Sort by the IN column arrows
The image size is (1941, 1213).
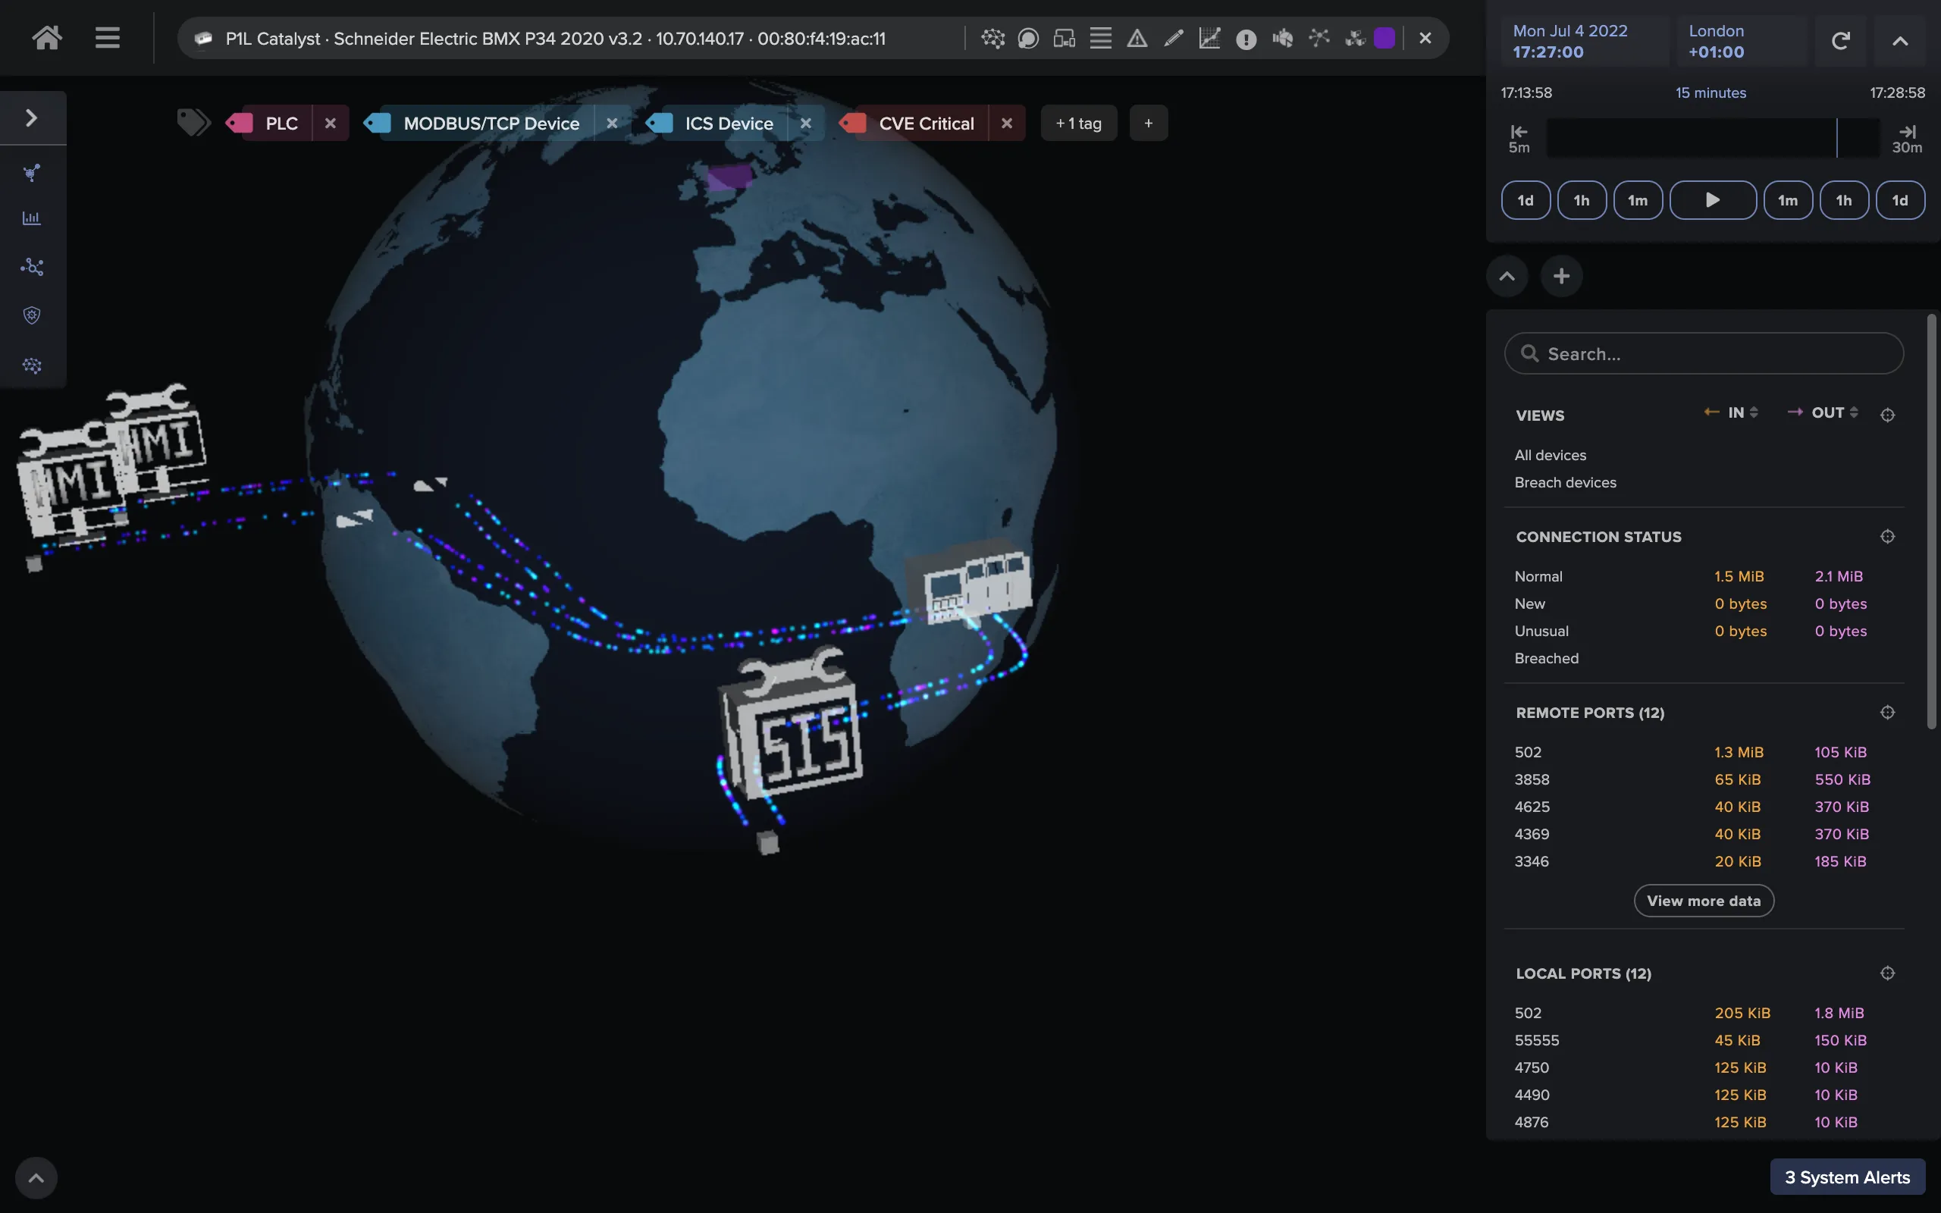1754,412
